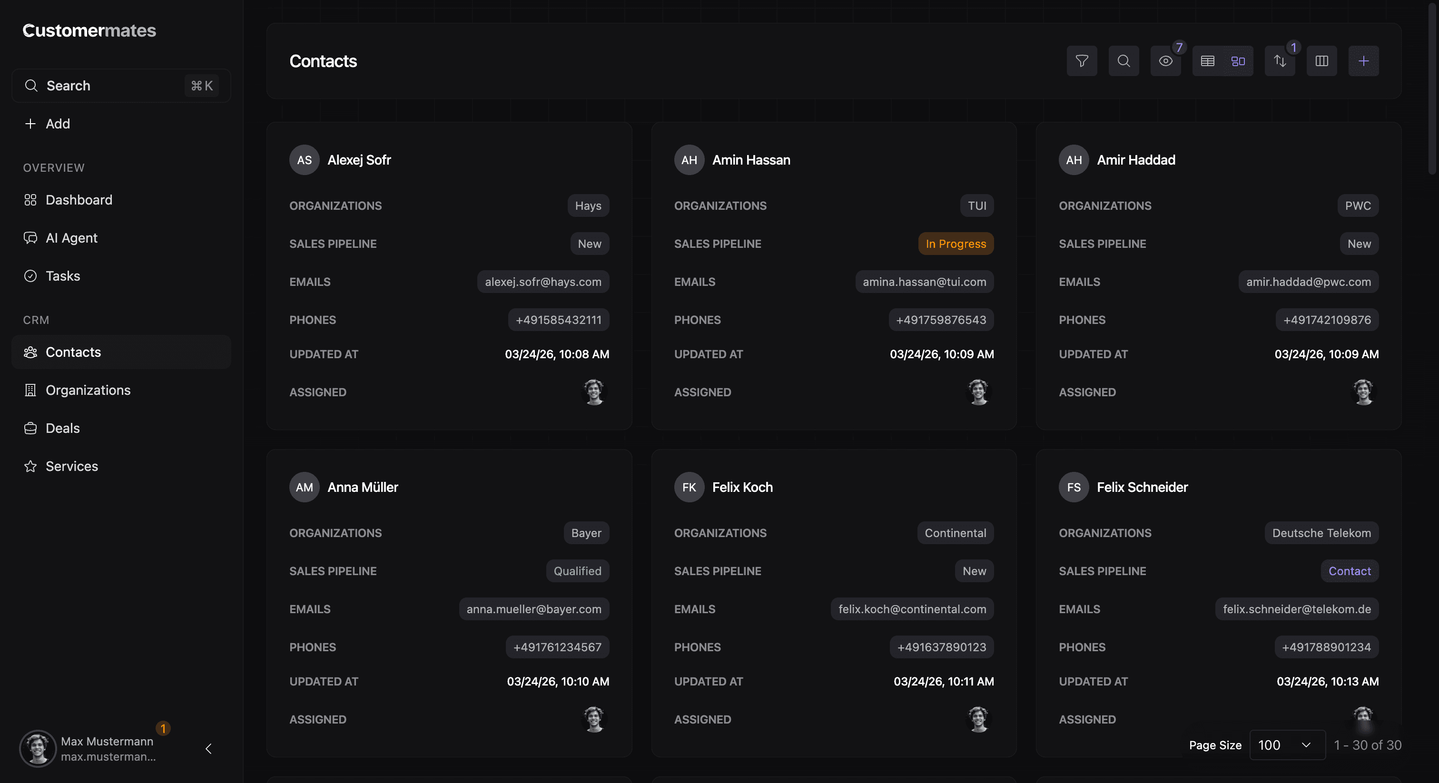Open the Organizations section
Image resolution: width=1439 pixels, height=783 pixels.
click(x=88, y=390)
